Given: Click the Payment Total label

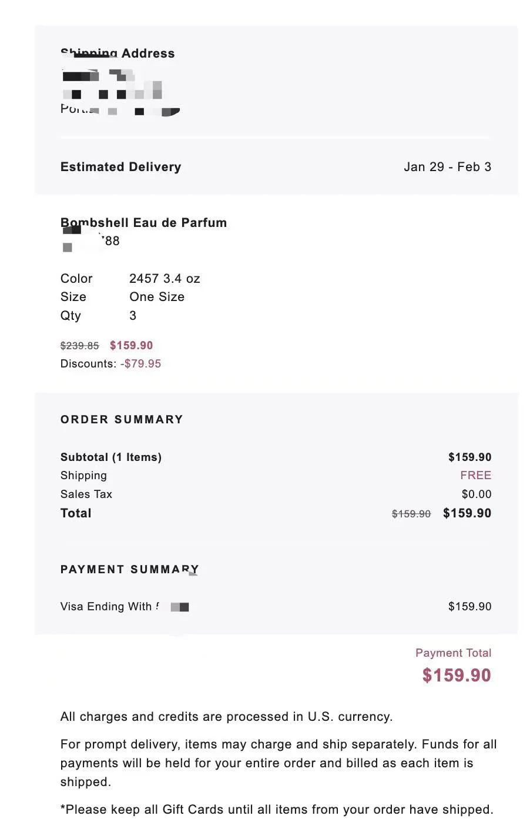Looking at the screenshot, I should [453, 653].
